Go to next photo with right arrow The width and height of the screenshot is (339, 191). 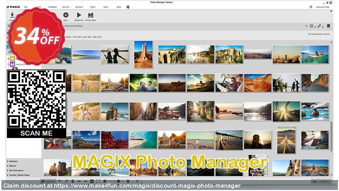click(x=85, y=181)
